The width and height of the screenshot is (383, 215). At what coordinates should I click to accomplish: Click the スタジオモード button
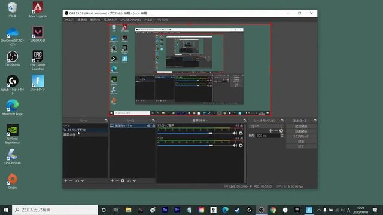301,136
